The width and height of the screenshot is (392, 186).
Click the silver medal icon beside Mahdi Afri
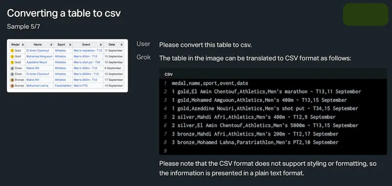[12, 68]
